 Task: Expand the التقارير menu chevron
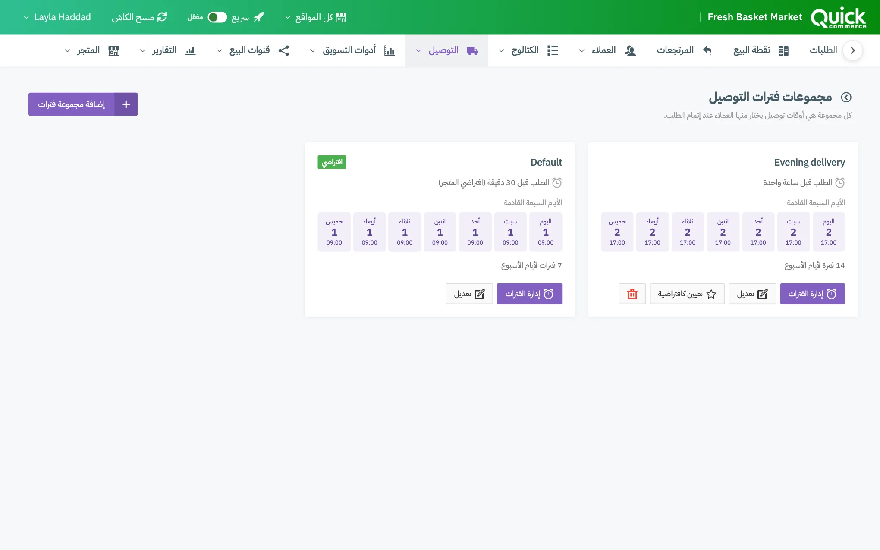143,51
